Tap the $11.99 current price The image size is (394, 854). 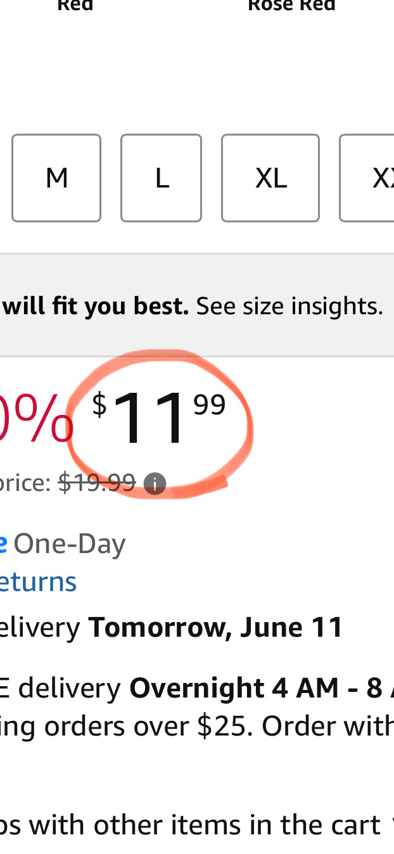tap(158, 417)
